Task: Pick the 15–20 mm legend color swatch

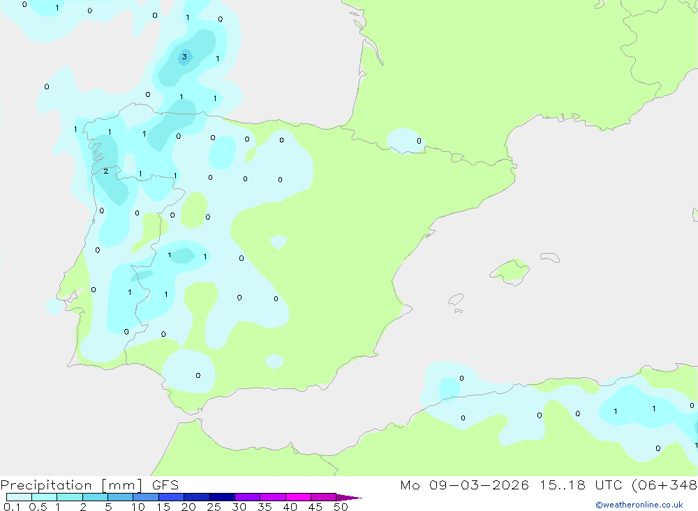Action: pos(172,497)
